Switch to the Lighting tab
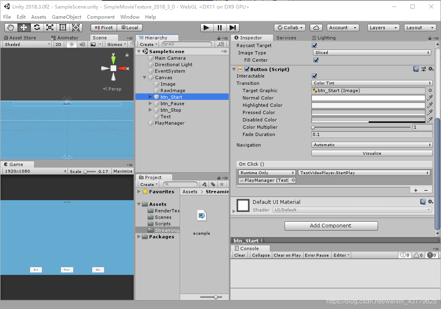The image size is (441, 309). 326,37
